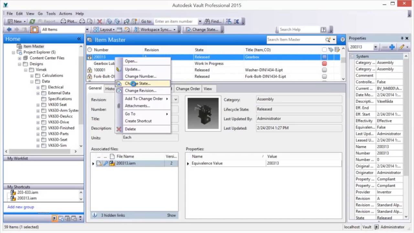The height and width of the screenshot is (233, 414).
Task: Open the New button dropdown arrow
Action: pos(25,21)
